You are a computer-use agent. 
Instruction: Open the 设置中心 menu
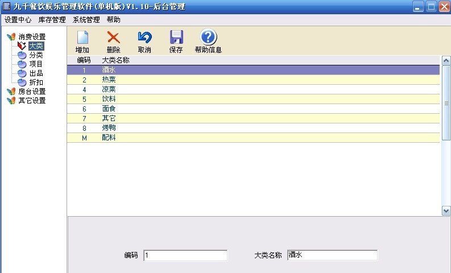coord(18,20)
